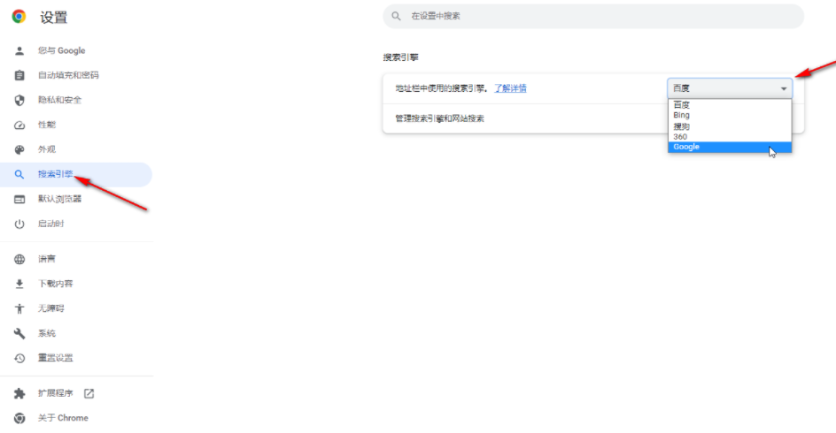Choose 搜狗 from the search engine list
Viewport: 836px width, 433px height.
point(730,126)
